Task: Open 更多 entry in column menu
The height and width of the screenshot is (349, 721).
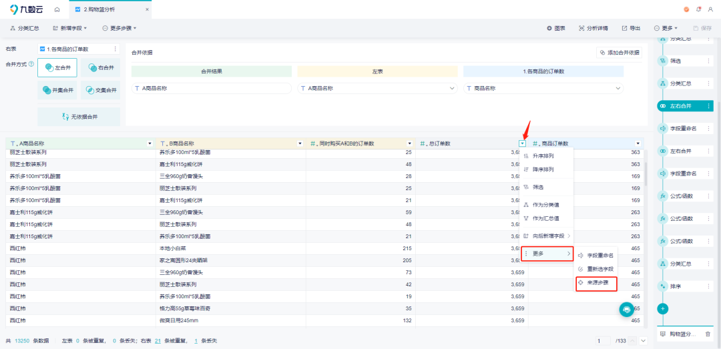Action: click(546, 254)
